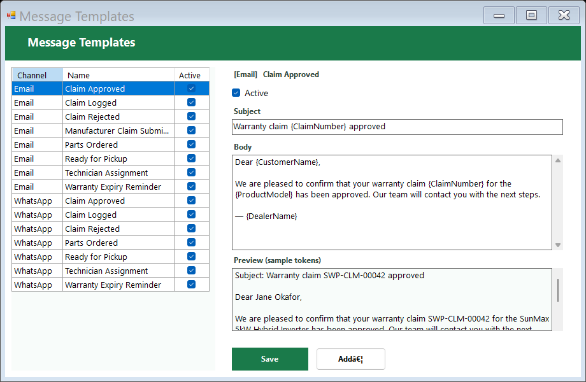Toggle Active for Email Ready for Pickup row
The height and width of the screenshot is (382, 586).
click(191, 159)
